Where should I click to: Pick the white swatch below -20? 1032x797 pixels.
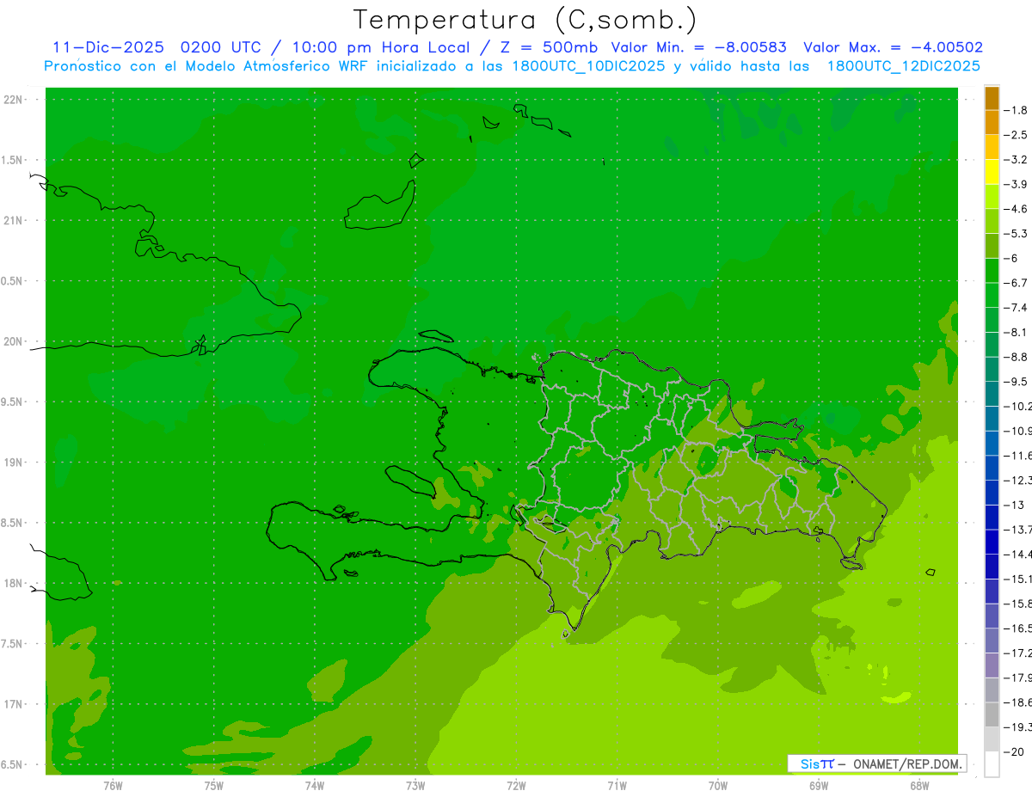[992, 763]
